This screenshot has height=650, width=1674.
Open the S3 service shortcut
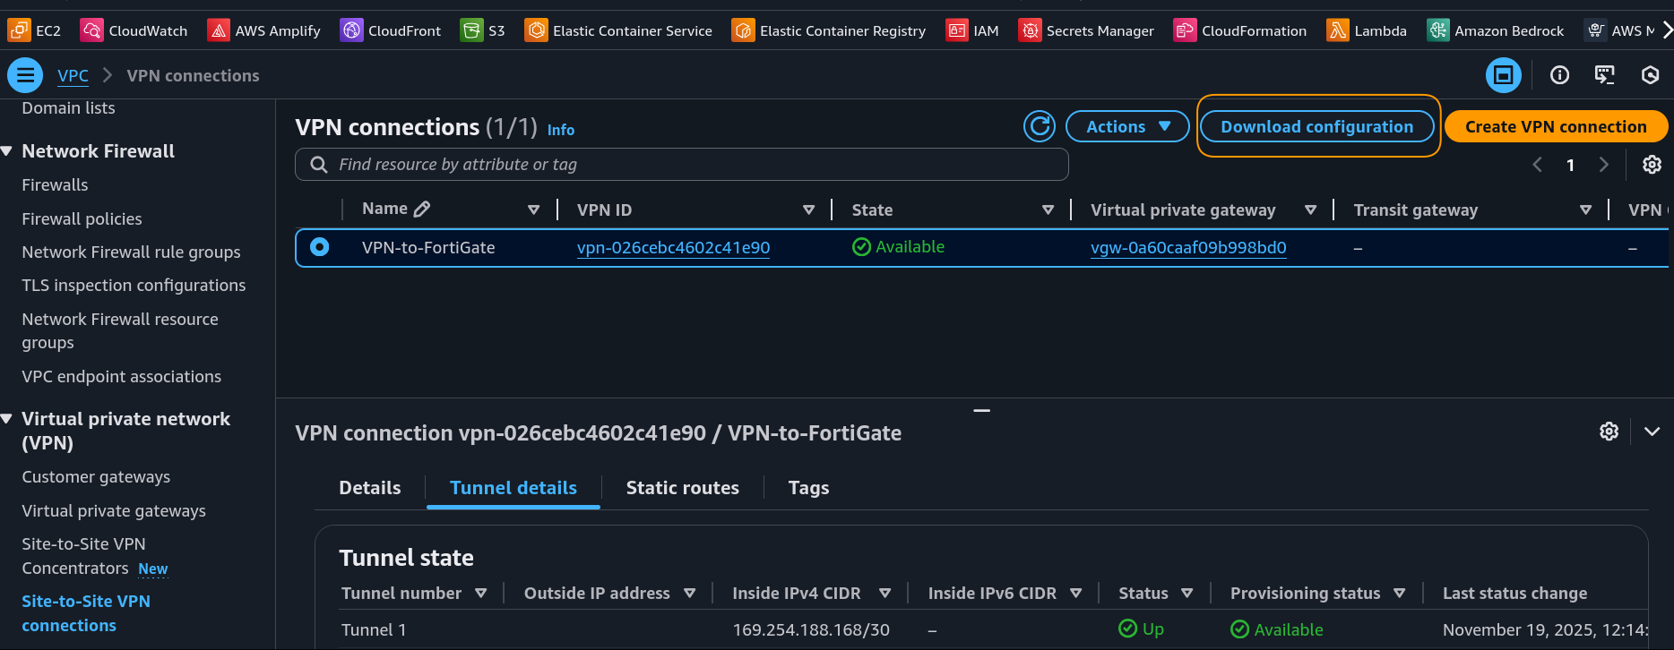(x=483, y=30)
